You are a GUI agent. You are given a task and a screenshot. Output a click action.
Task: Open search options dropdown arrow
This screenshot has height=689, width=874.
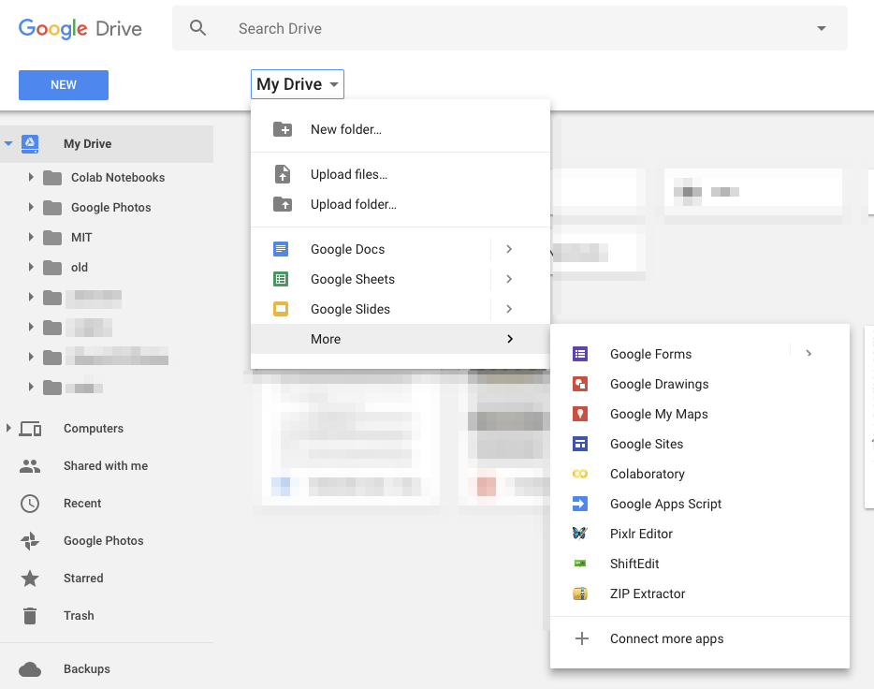click(x=821, y=28)
